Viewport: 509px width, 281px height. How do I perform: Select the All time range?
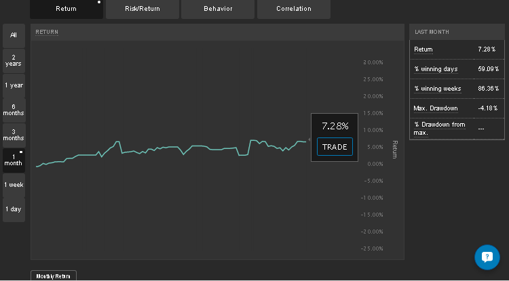(x=14, y=35)
